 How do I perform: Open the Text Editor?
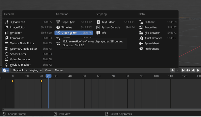point(115,22)
